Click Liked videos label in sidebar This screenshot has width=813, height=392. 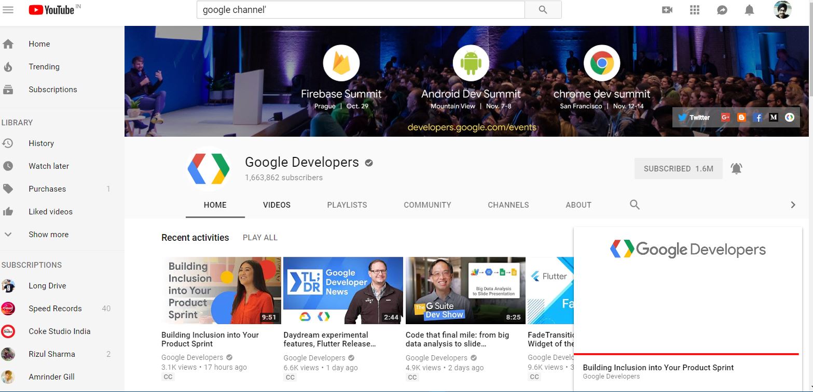tap(50, 212)
